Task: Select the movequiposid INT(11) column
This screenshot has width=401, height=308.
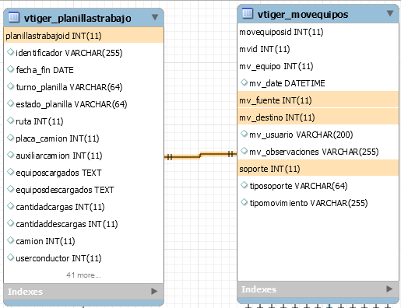Action: point(318,32)
